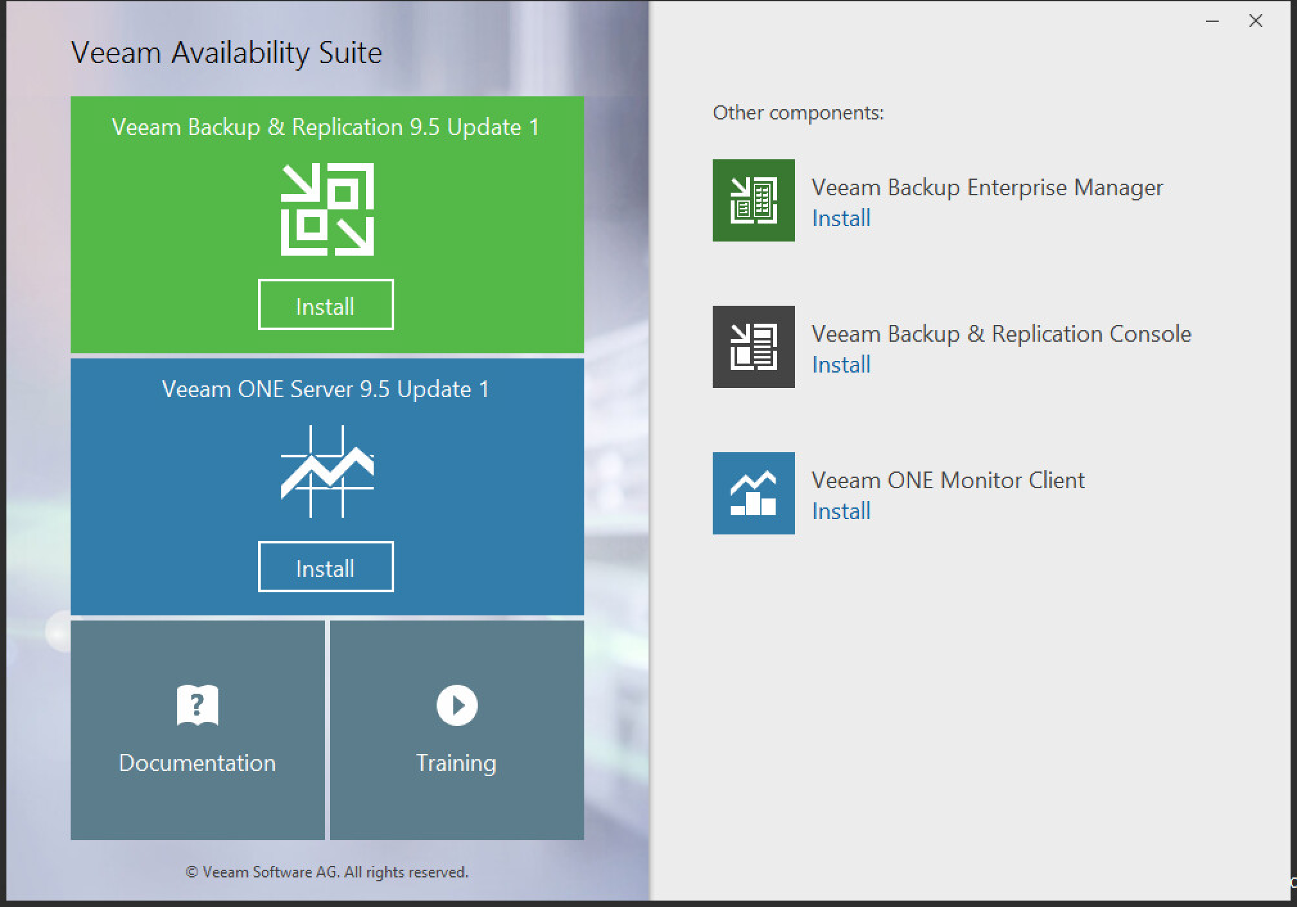The image size is (1297, 907).
Task: Minimize the Veeam installer window
Action: click(1212, 21)
